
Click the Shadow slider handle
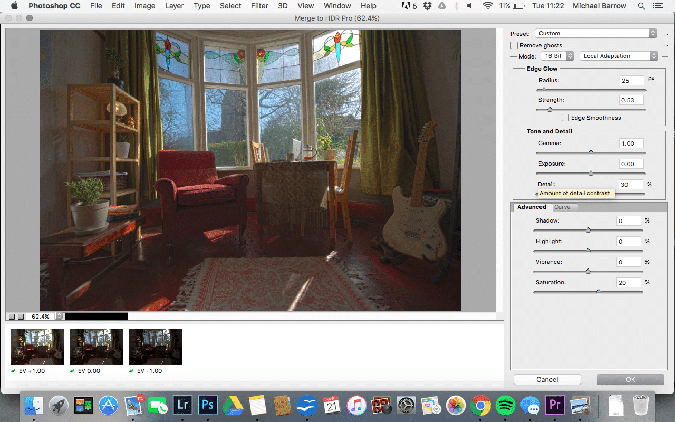588,230
